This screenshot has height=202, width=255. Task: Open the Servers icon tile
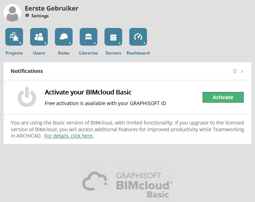113,37
